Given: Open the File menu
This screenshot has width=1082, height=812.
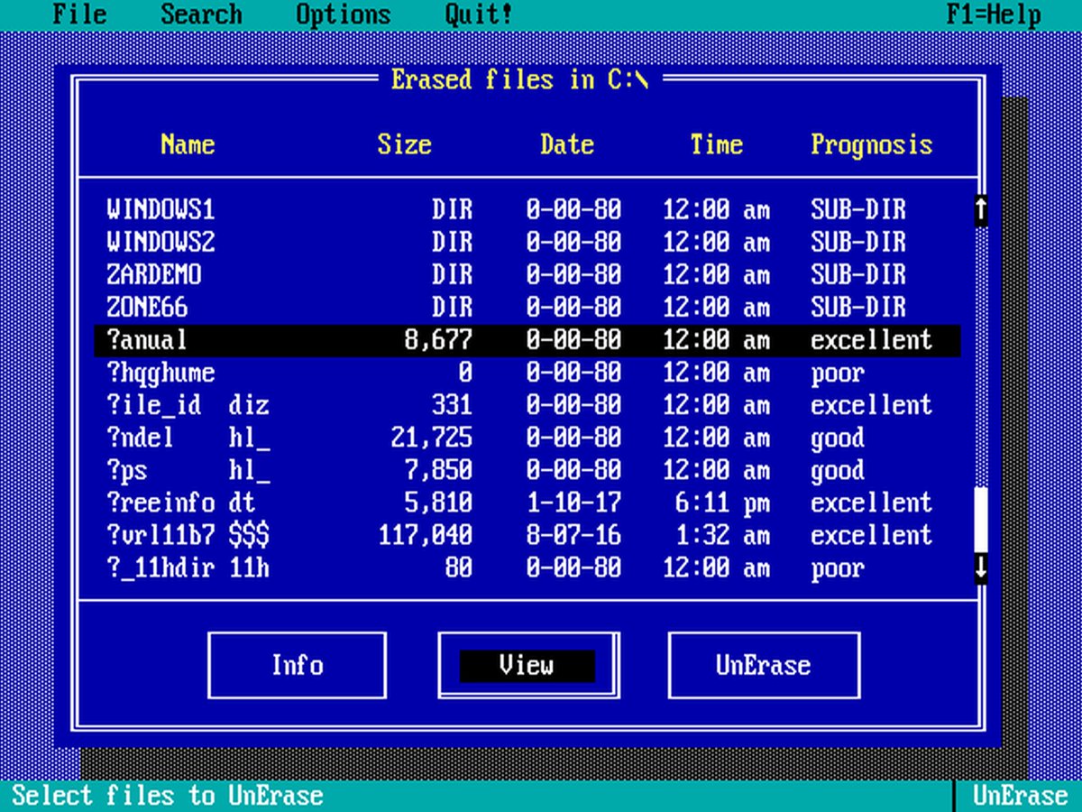Looking at the screenshot, I should (79, 14).
